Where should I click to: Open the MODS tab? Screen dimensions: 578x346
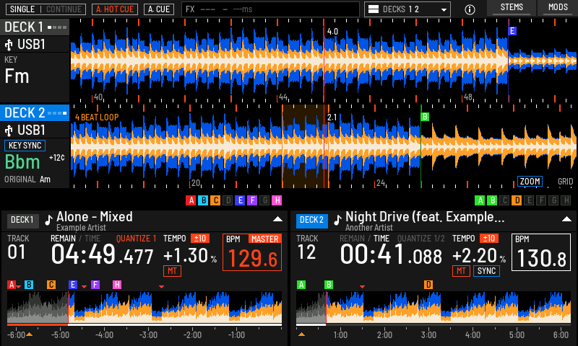[x=558, y=8]
